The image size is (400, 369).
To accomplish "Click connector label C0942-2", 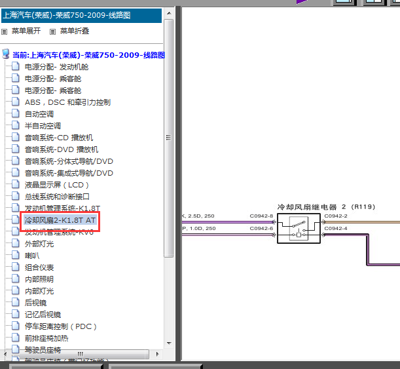I will point(336,216).
